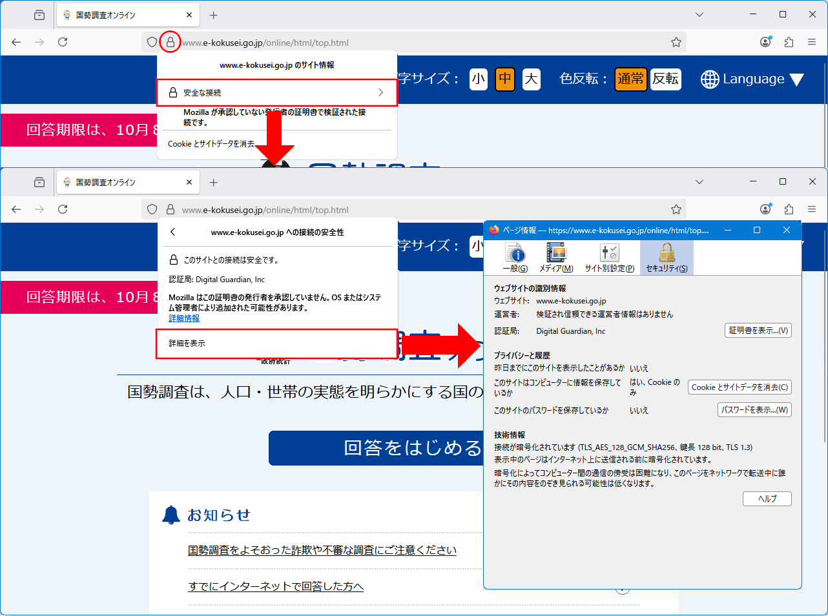Open the セキュリティ tab with the padlock icon
This screenshot has width=828, height=616.
pyautogui.click(x=667, y=257)
